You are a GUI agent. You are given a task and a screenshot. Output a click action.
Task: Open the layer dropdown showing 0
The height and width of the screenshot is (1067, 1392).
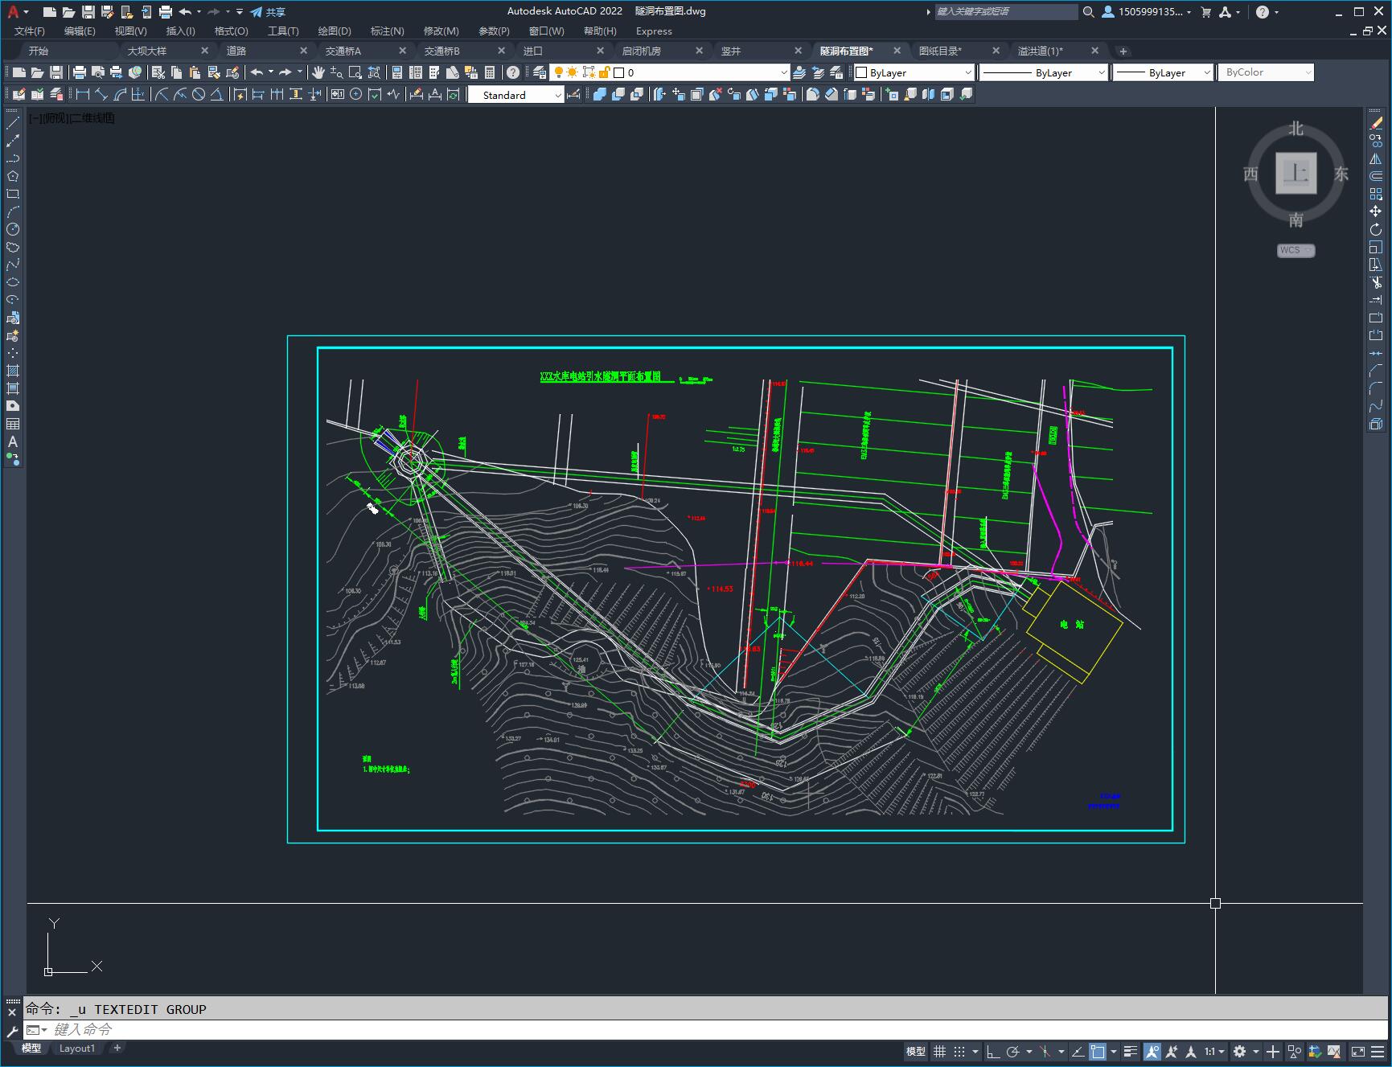700,72
